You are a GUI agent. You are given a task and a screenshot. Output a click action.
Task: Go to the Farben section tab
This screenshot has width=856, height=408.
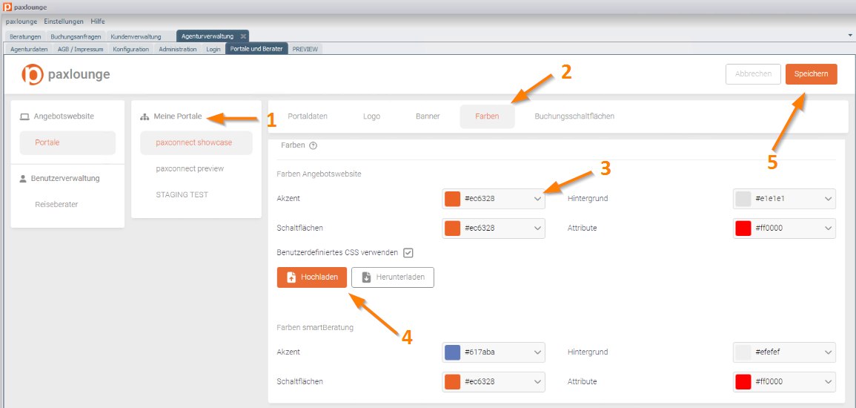tap(487, 116)
